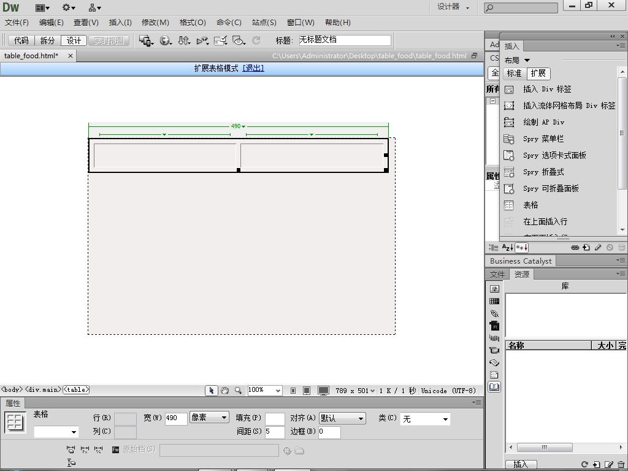Select the arrow Select tool in status bar

point(211,391)
